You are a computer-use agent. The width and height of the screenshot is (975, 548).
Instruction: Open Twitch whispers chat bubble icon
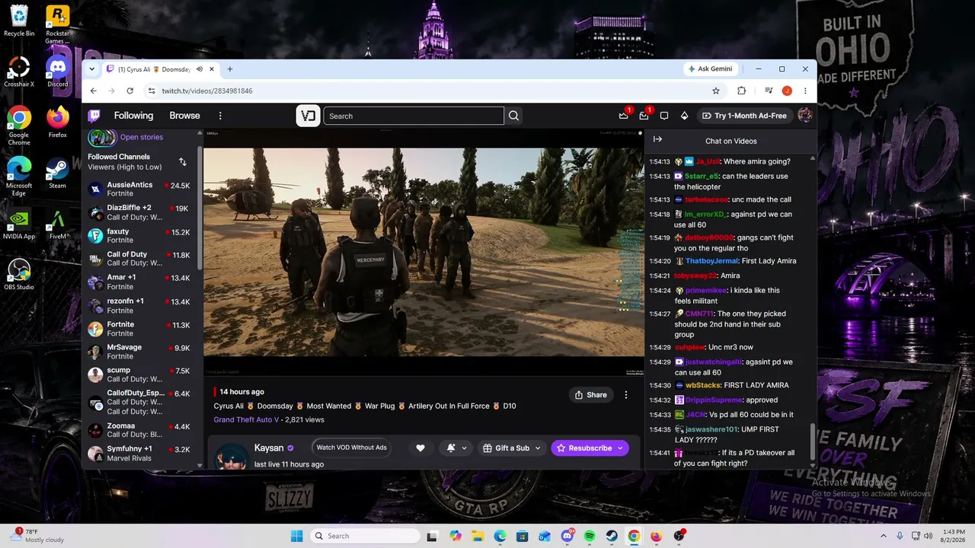point(664,116)
